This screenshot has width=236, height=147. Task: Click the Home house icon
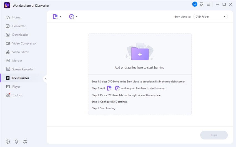8,17
